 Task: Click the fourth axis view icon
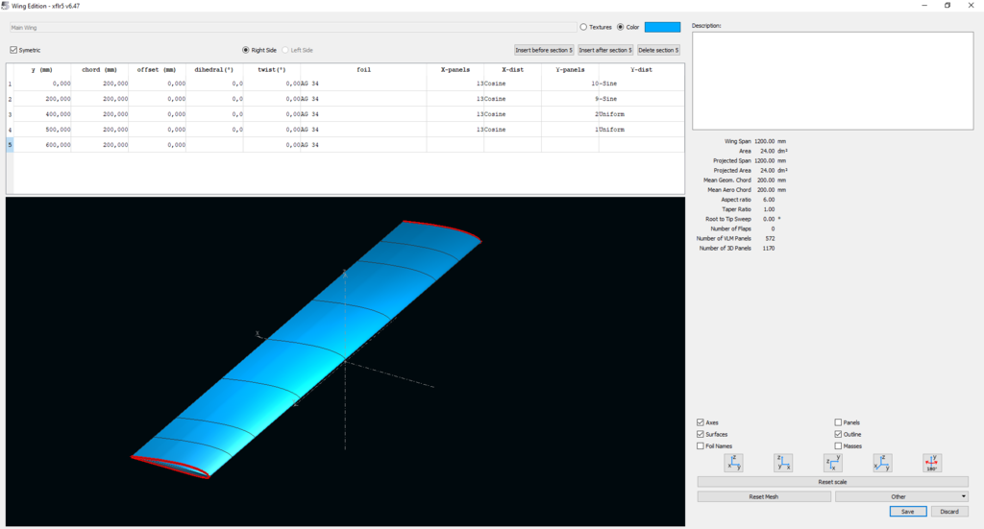(x=883, y=463)
